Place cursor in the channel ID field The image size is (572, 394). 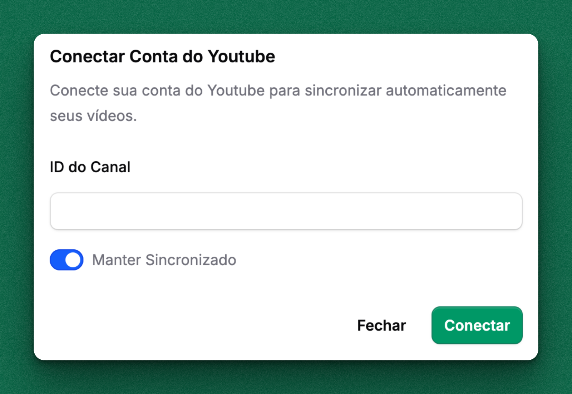coord(286,211)
